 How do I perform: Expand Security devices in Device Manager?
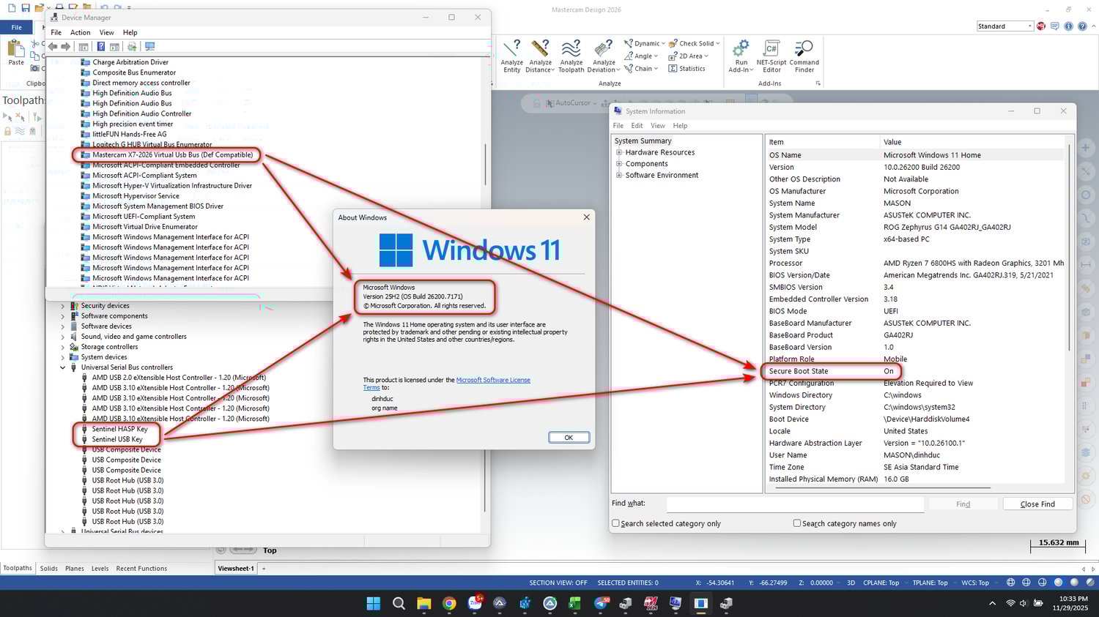(x=63, y=306)
